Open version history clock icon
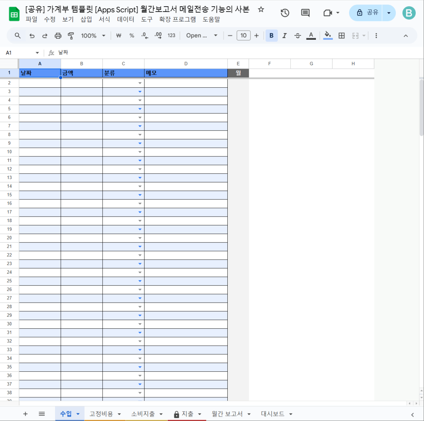Image resolution: width=424 pixels, height=421 pixels. click(x=285, y=13)
